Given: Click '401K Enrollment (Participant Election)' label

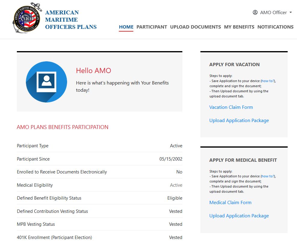Looking at the screenshot, I should (x=54, y=237).
